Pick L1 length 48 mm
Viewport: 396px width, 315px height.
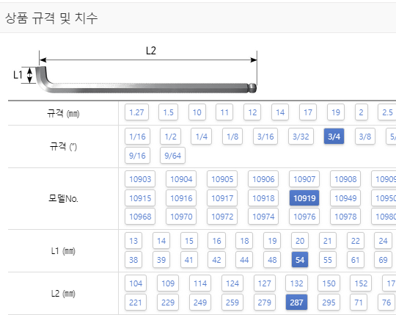(x=272, y=260)
